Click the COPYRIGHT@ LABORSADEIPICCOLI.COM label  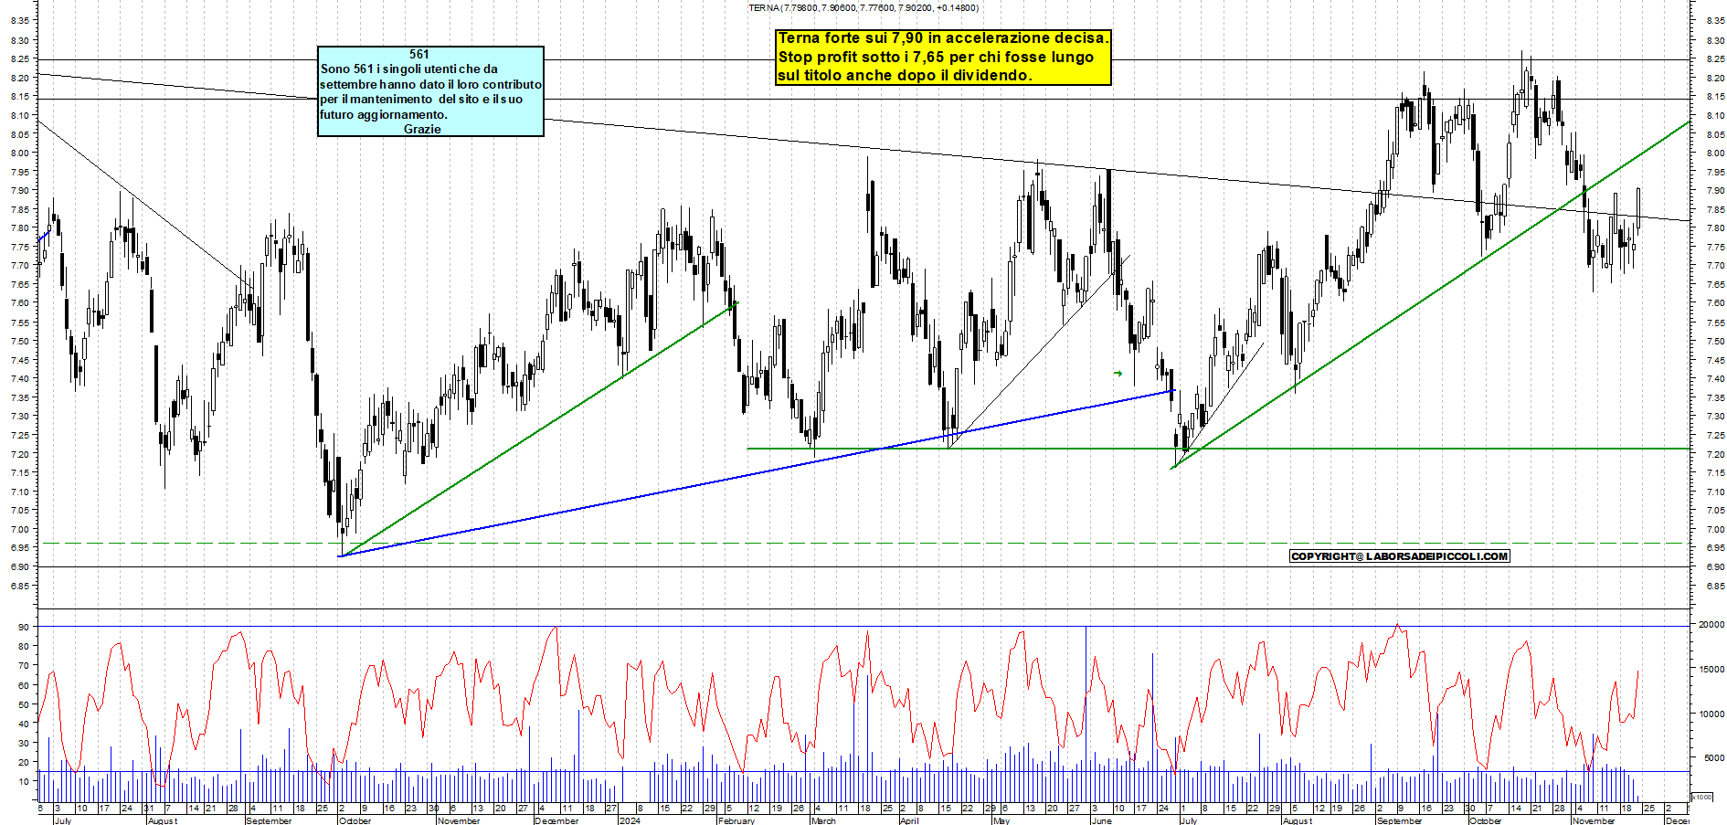click(x=1399, y=555)
